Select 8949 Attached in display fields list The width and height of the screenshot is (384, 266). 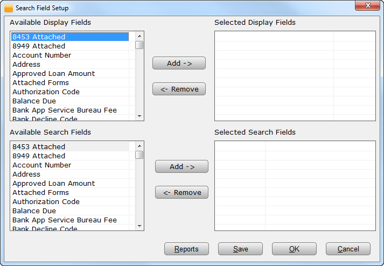(x=39, y=46)
